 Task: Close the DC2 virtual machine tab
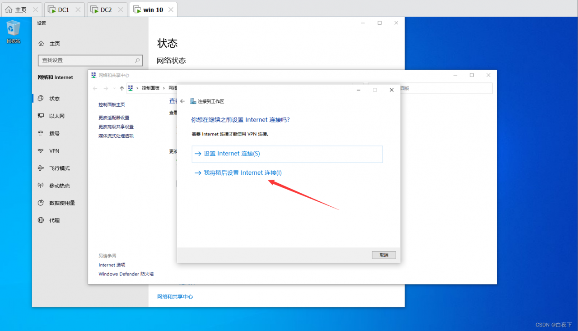[x=121, y=9]
